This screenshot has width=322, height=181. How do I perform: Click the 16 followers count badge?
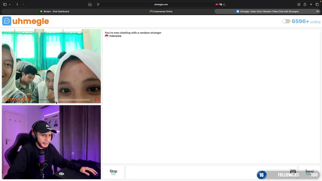[261, 175]
